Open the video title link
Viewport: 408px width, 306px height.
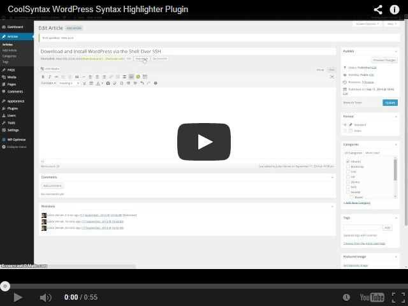(x=98, y=10)
